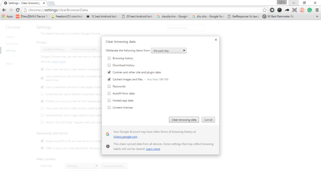
Task: Show hidden bookmarks with the overflow chevron
Action: (x=317, y=16)
